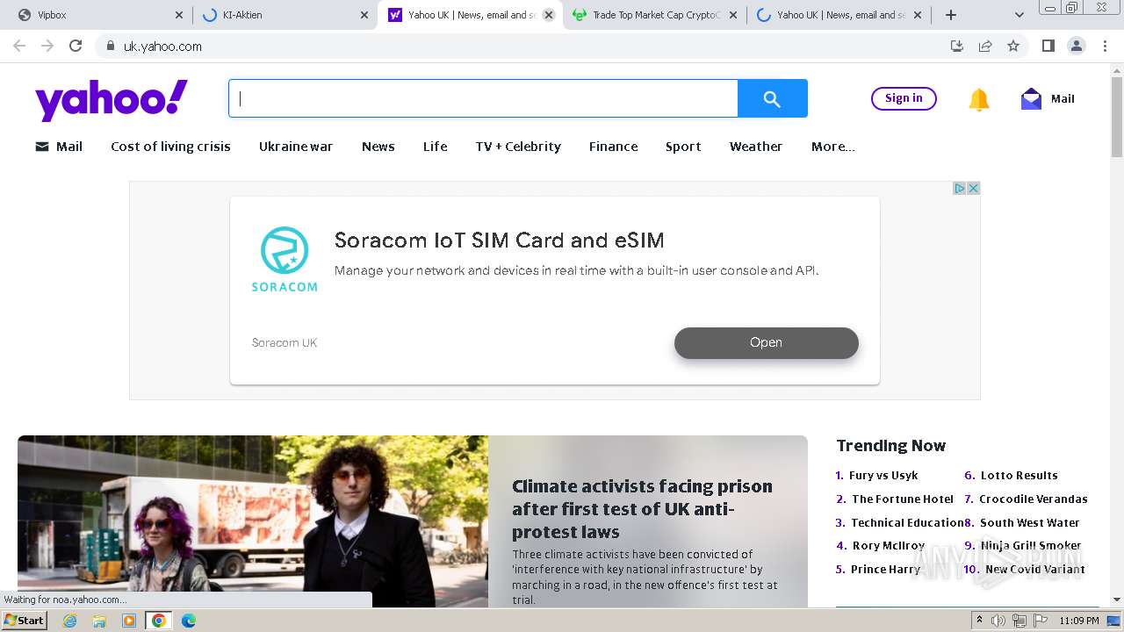
Task: Close the active Yahoo UK tab
Action: pos(549,15)
